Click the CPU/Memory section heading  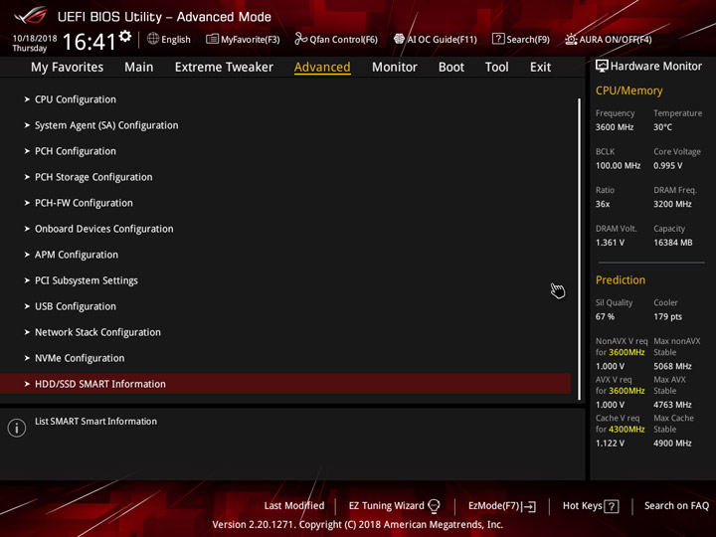tap(628, 90)
